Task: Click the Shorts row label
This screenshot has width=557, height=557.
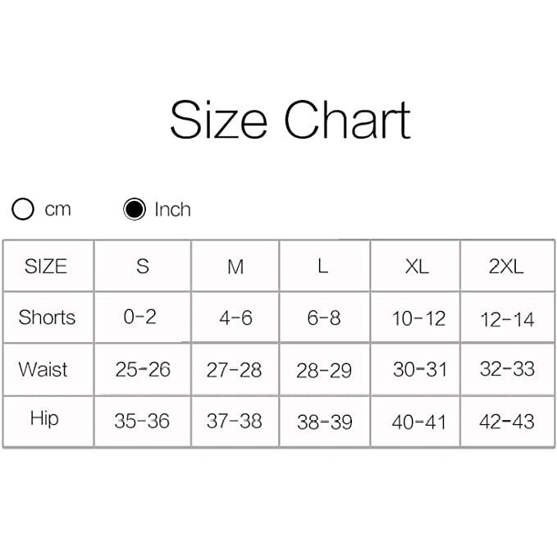Action: point(47,317)
